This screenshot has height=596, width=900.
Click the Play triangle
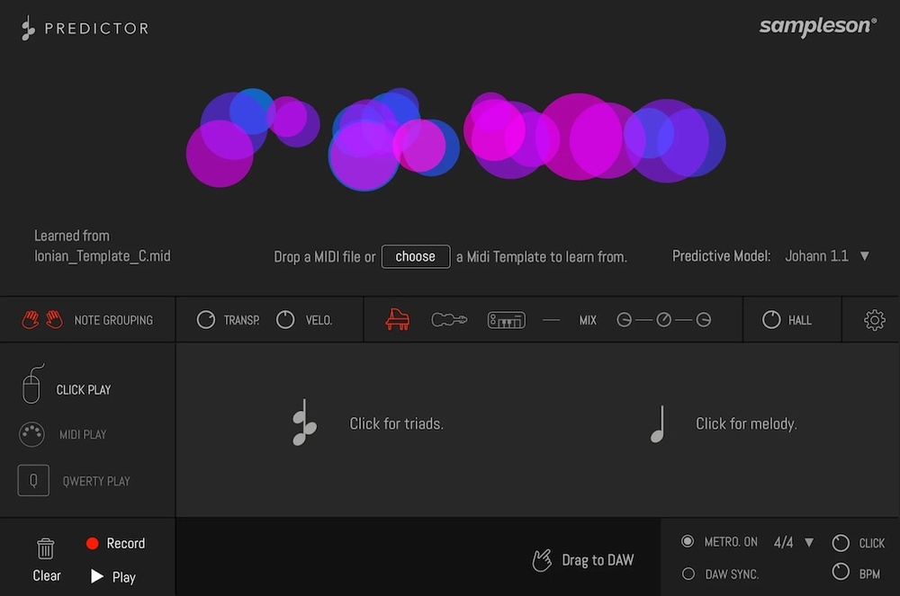point(97,576)
